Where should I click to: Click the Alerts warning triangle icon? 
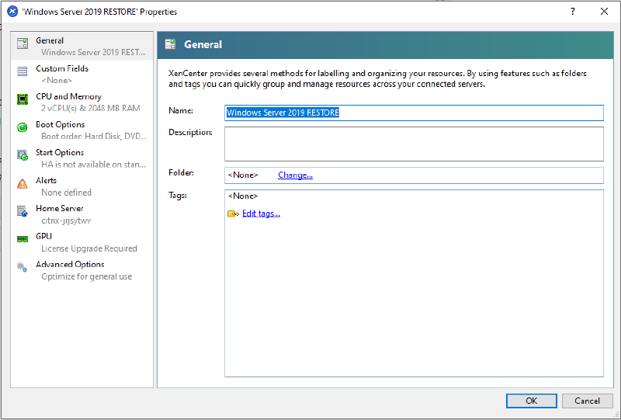click(x=23, y=183)
